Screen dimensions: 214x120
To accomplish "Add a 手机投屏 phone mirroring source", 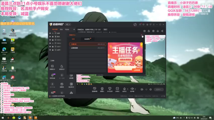I will click(x=110, y=90).
